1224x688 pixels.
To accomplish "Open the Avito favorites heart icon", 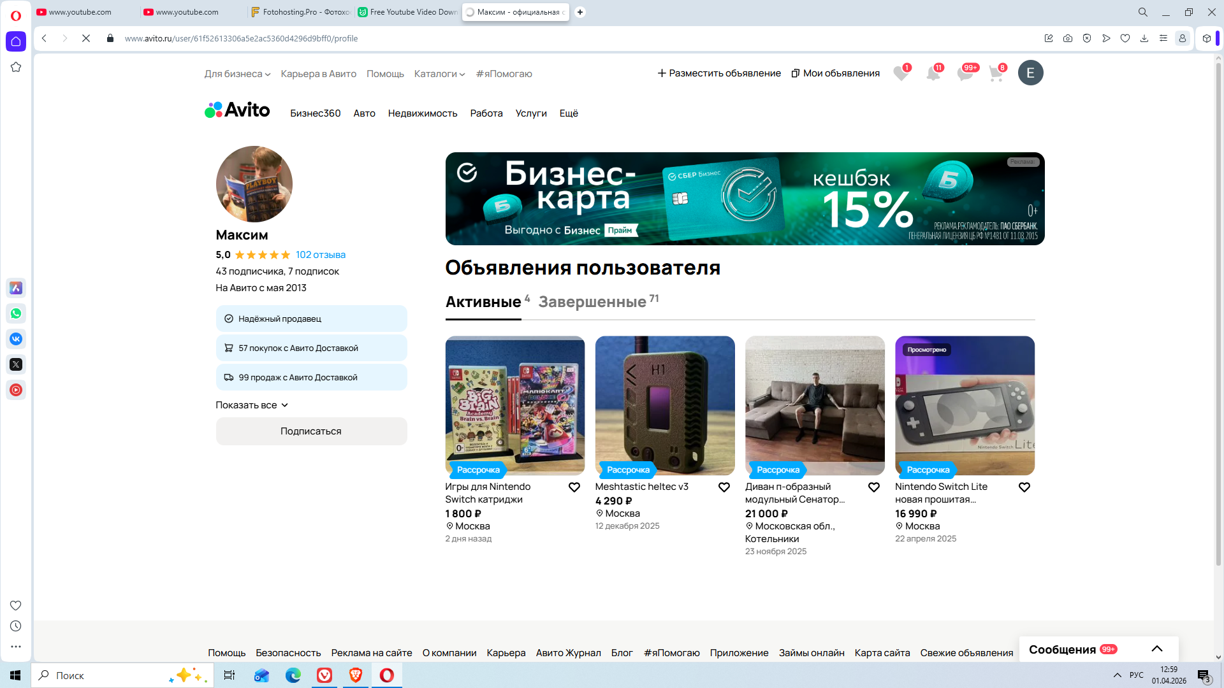I will pos(901,73).
